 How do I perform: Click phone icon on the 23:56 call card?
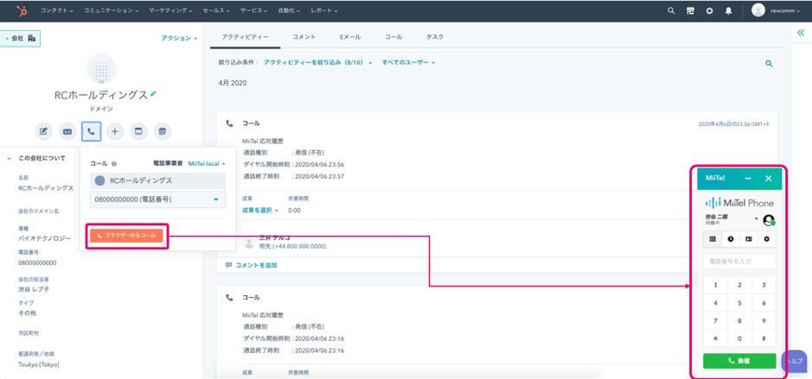click(x=229, y=123)
